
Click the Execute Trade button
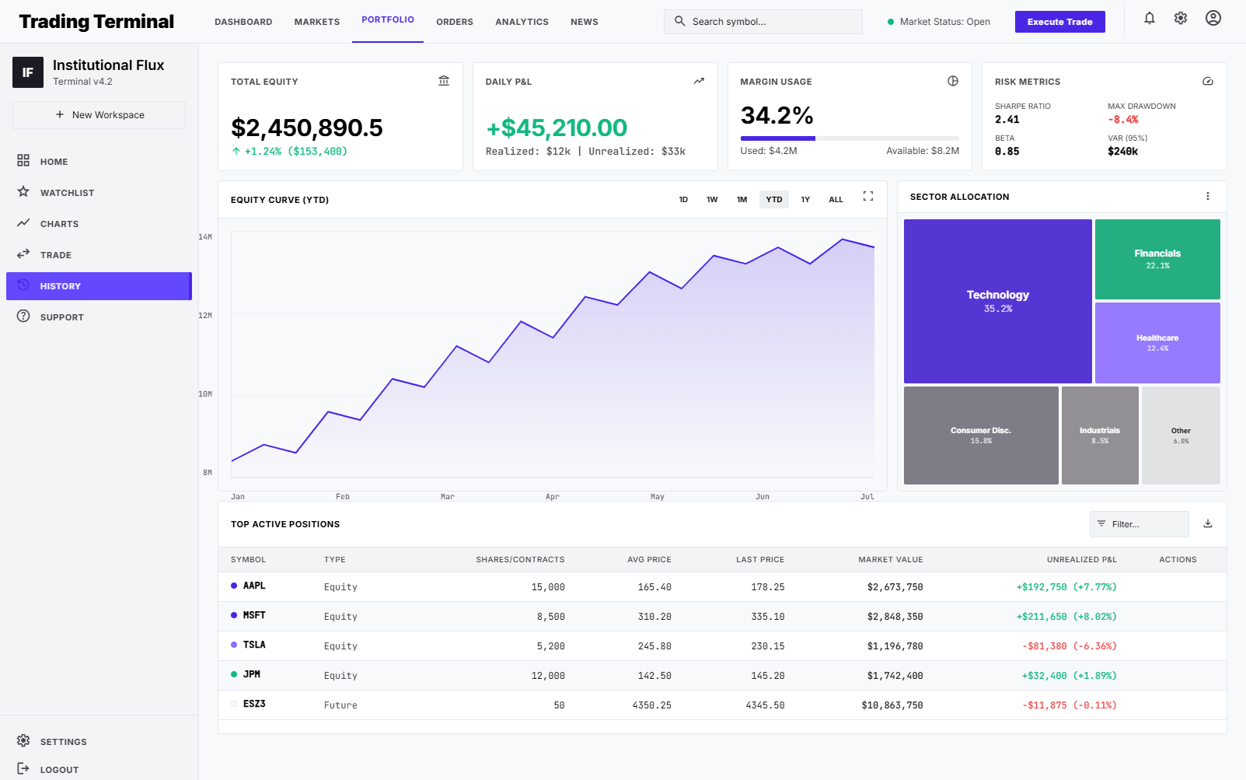click(1060, 22)
